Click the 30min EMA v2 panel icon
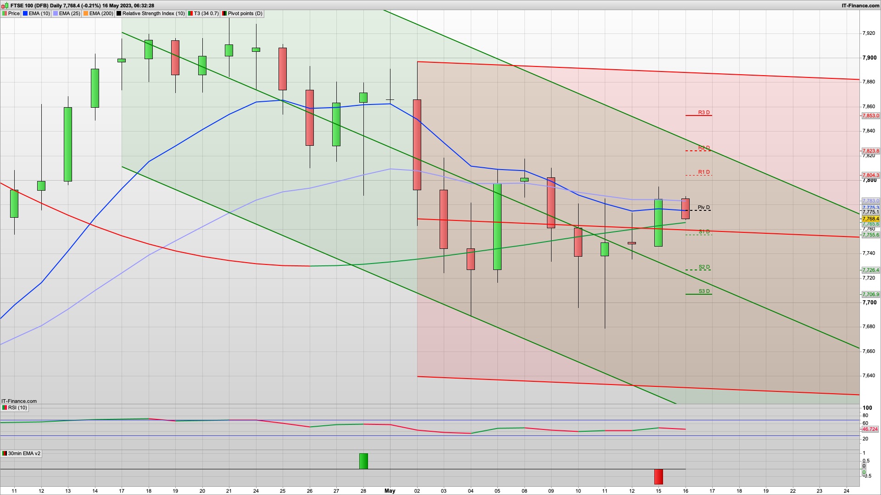The height and width of the screenshot is (495, 881). point(5,454)
